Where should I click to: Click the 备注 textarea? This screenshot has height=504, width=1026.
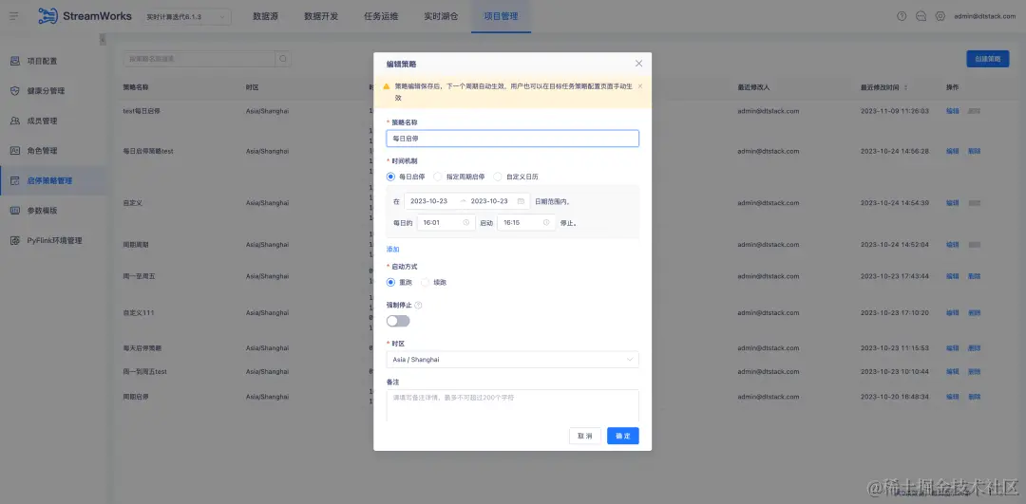512,405
